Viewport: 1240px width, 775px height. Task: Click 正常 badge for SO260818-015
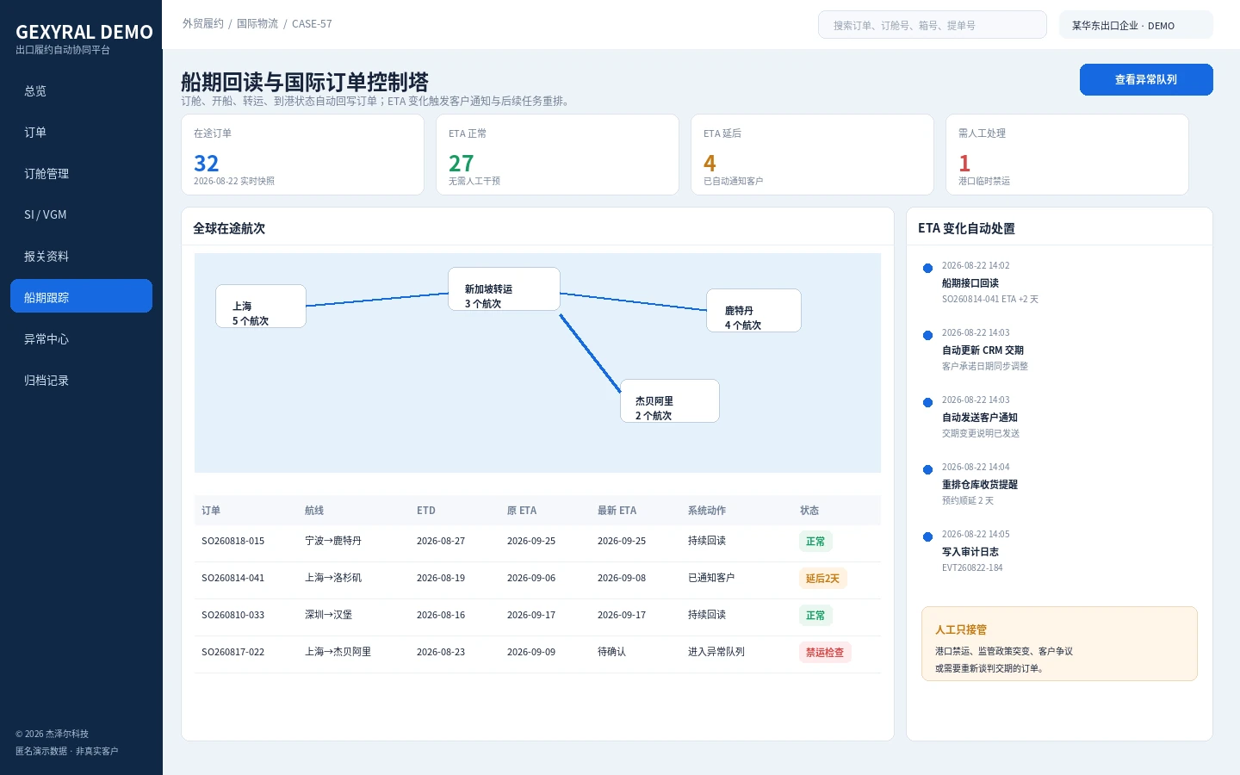(815, 542)
